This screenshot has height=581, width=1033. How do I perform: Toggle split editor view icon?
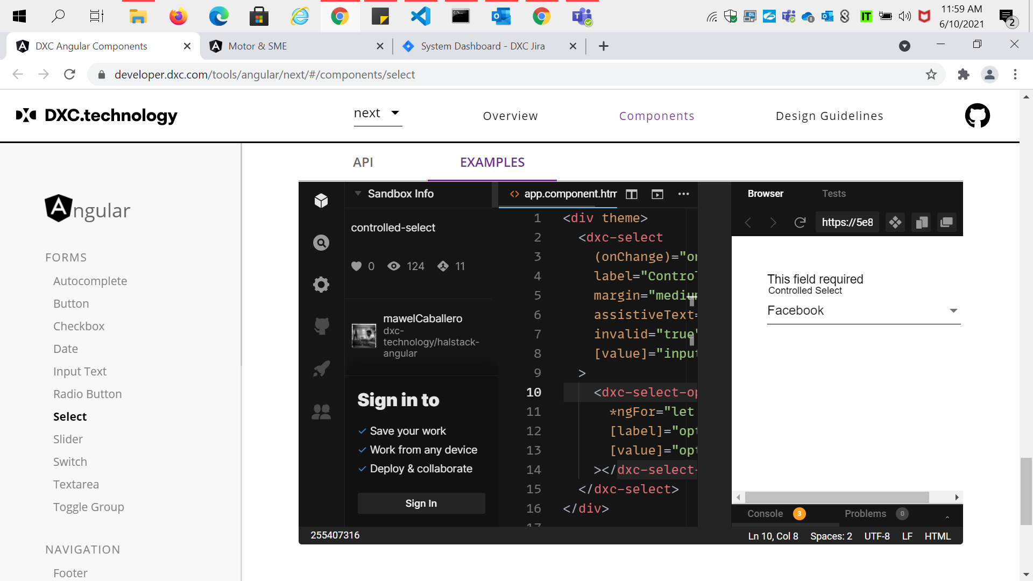point(632,194)
